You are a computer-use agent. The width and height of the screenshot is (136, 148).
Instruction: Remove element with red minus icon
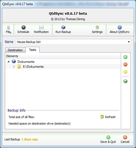(x=125, y=64)
